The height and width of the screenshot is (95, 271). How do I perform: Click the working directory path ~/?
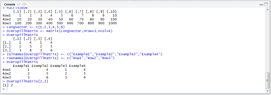point(18,4)
